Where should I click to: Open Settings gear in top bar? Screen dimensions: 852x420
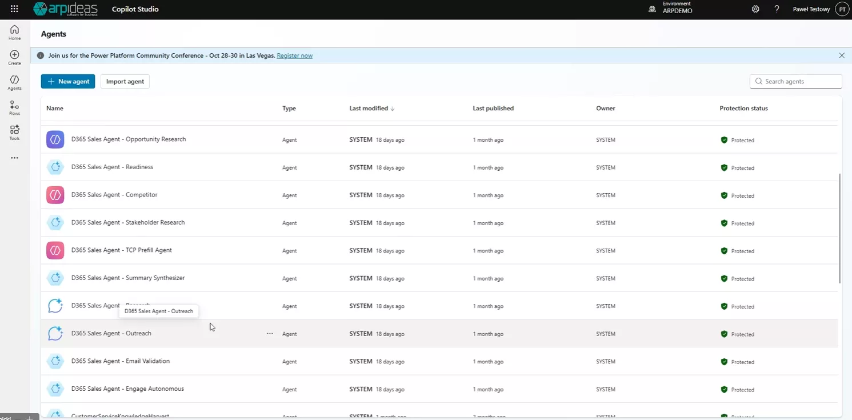click(x=755, y=9)
